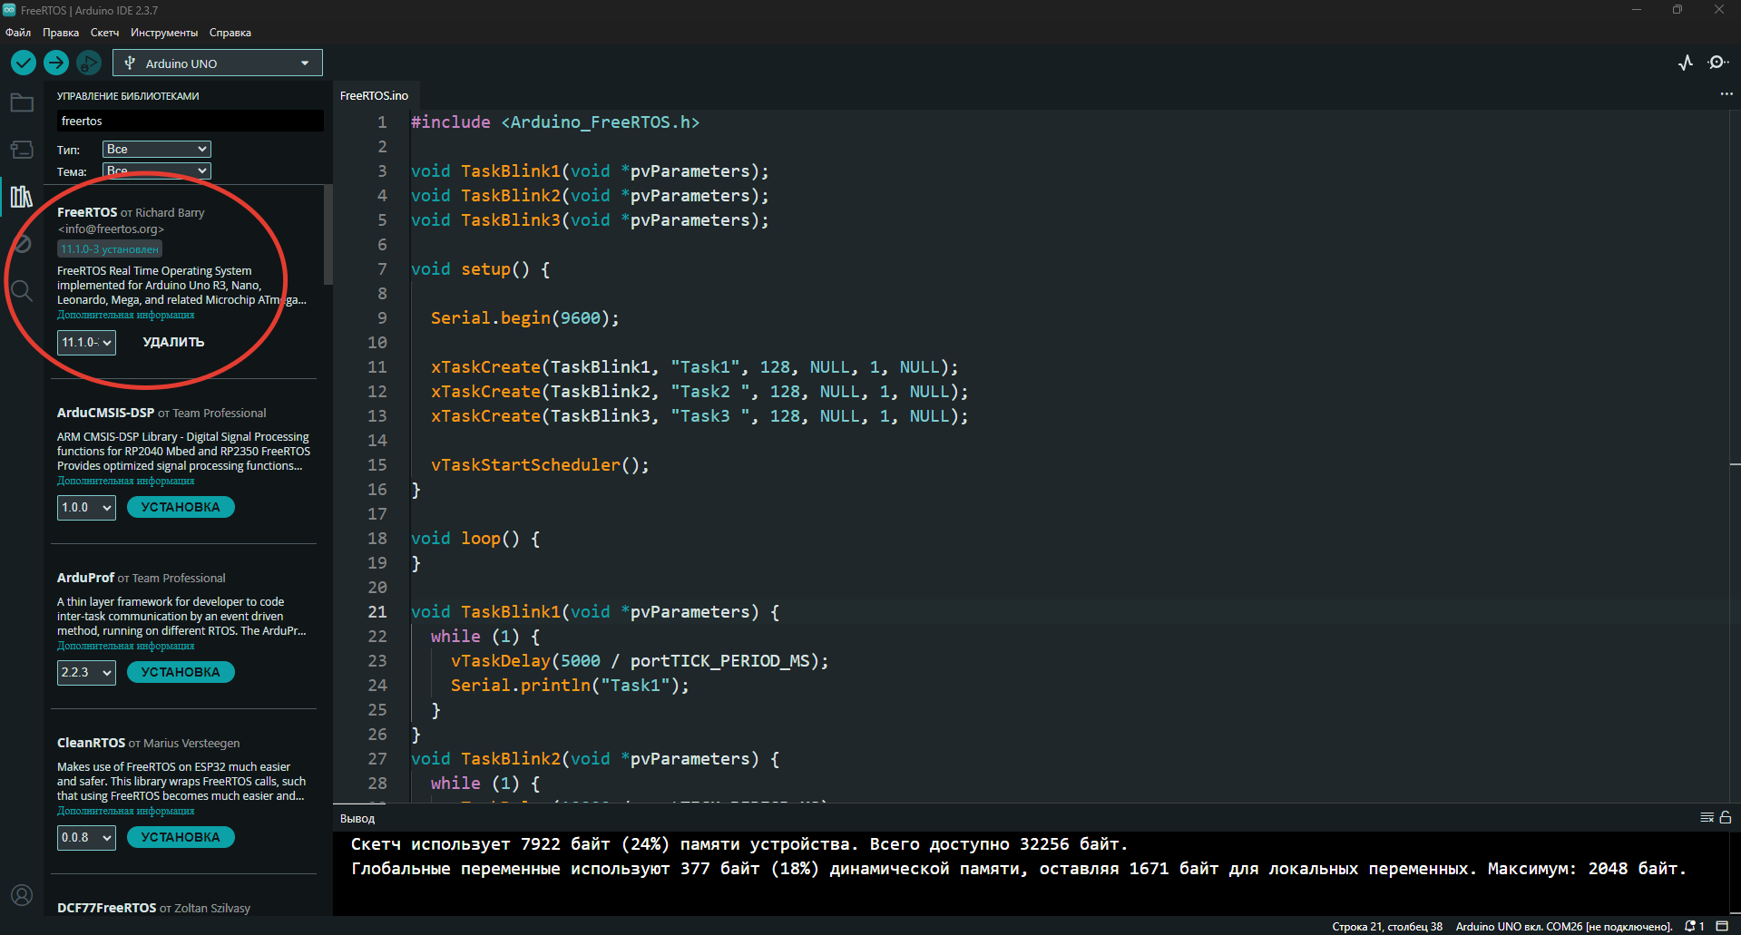
Task: Open the Search sidebar magnifier icon
Action: pos(22,291)
